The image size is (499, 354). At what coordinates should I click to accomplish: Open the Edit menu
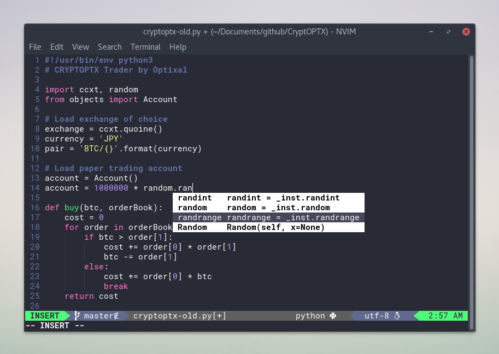coord(57,47)
